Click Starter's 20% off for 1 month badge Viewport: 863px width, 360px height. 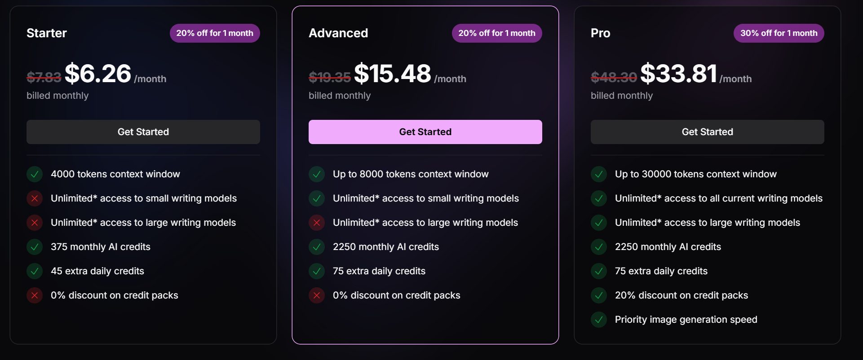click(x=215, y=33)
